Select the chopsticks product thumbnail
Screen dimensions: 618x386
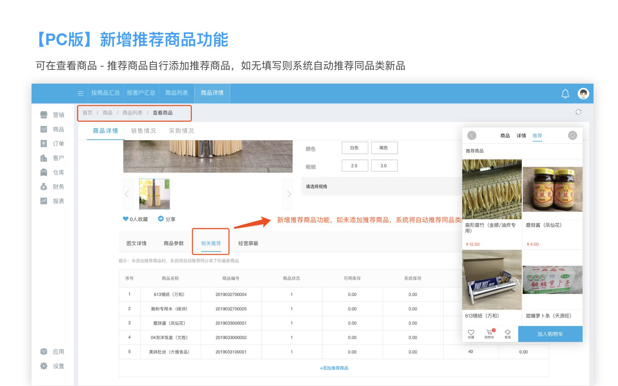click(154, 194)
